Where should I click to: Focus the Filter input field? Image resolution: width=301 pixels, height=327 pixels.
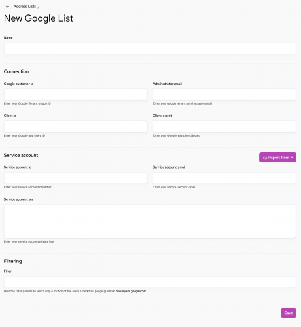[150, 282]
